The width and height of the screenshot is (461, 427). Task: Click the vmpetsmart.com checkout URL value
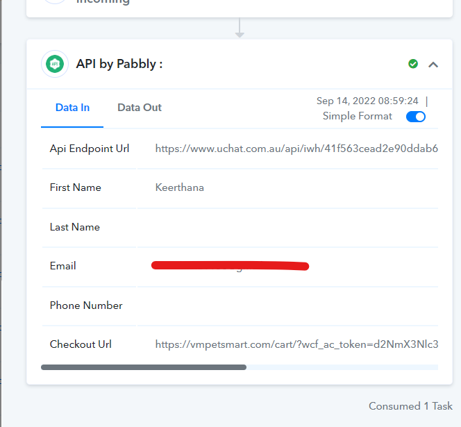point(296,344)
